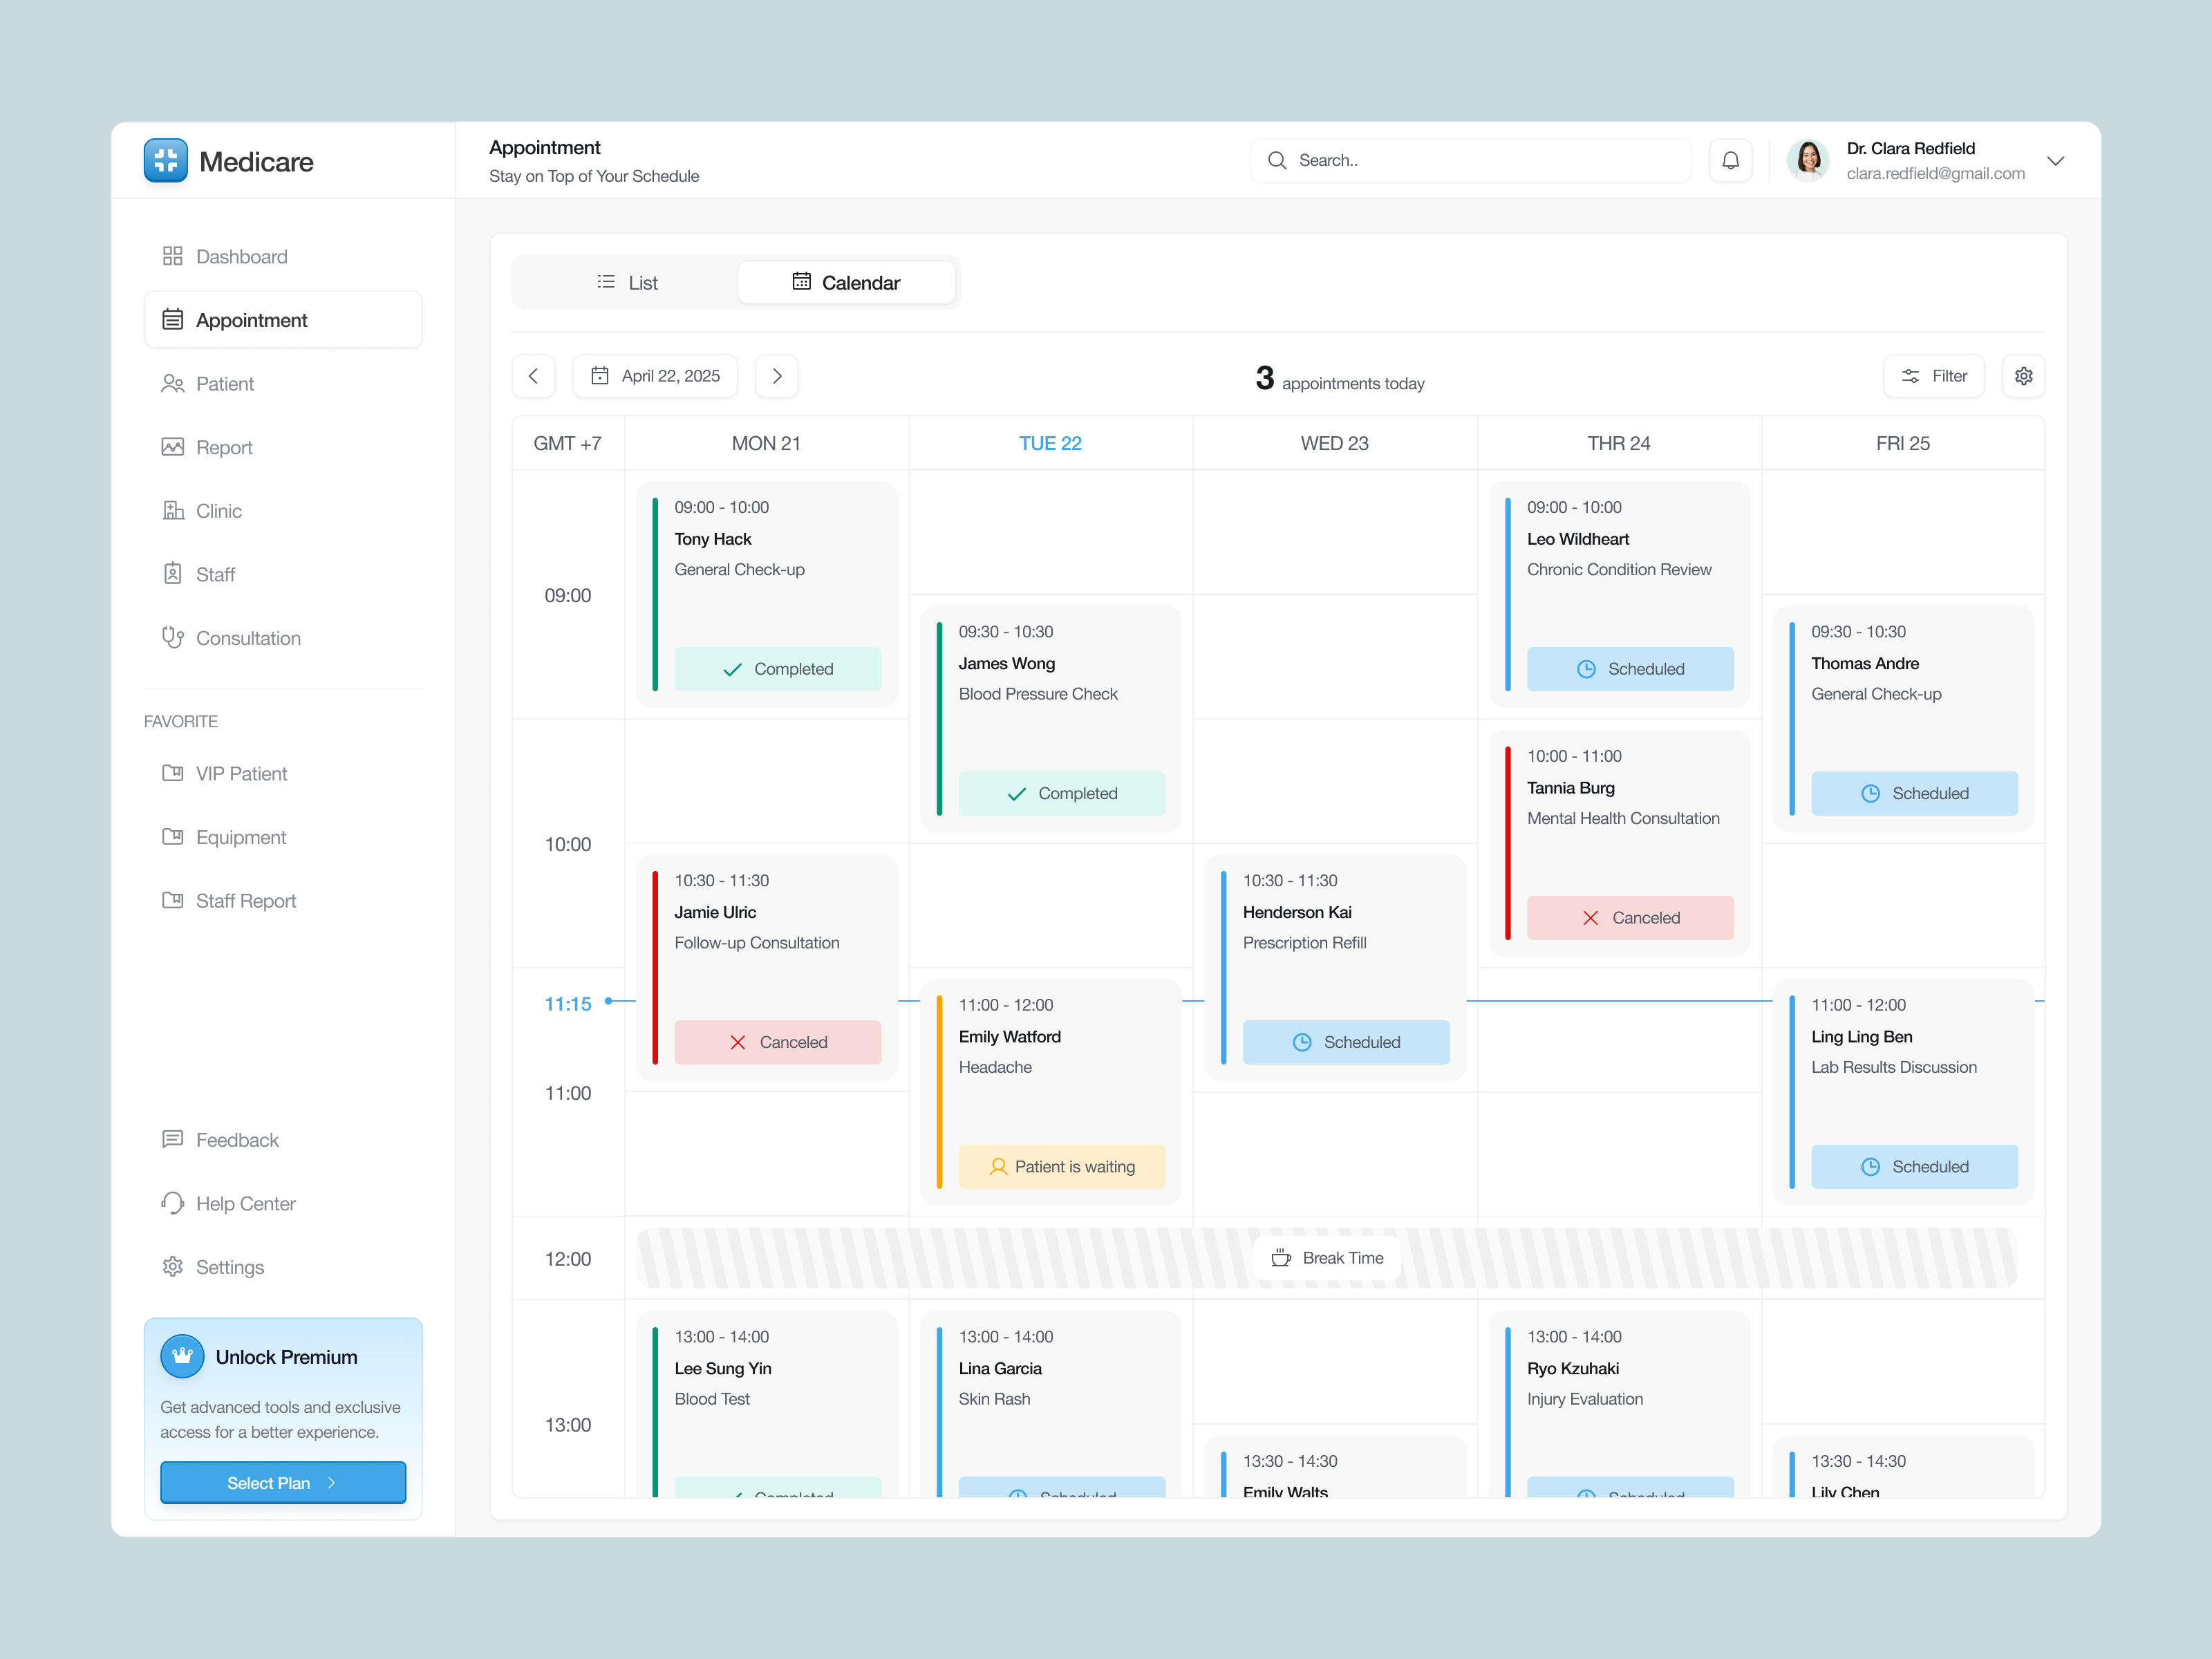Click Emily Watford's Patient is waiting status
The width and height of the screenshot is (2212, 1659).
(1061, 1166)
